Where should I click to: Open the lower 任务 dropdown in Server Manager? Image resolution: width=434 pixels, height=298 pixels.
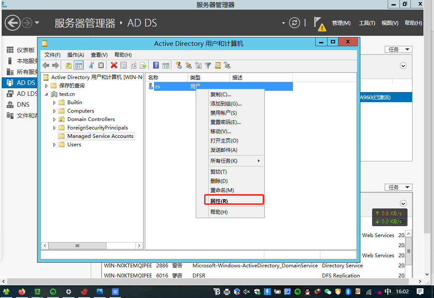(399, 187)
